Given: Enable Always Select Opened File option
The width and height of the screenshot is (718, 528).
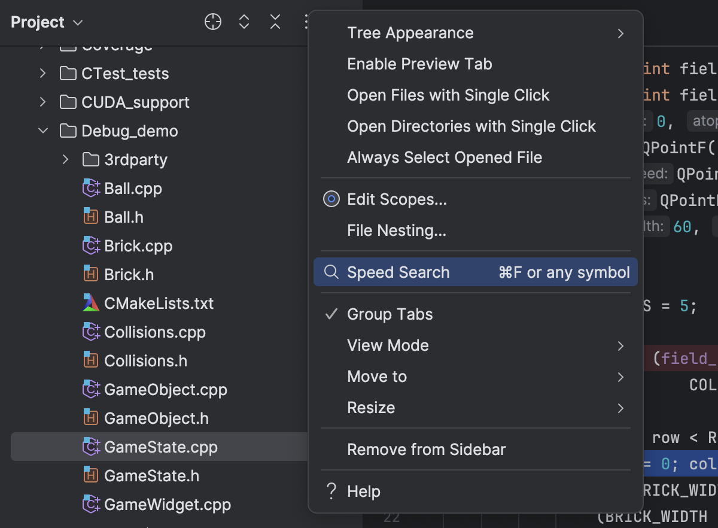Looking at the screenshot, I should tap(445, 157).
